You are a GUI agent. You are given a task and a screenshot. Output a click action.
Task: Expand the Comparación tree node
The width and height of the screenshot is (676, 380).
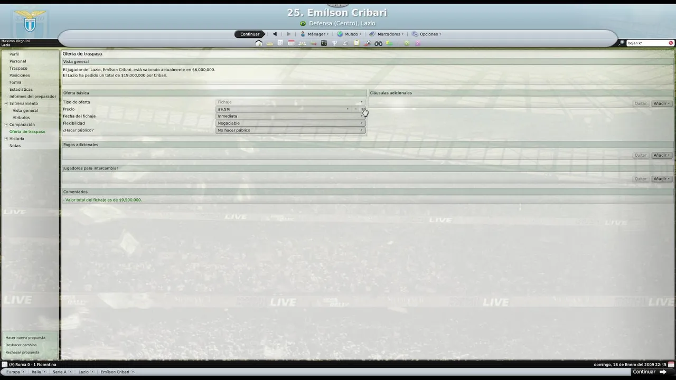coord(6,125)
